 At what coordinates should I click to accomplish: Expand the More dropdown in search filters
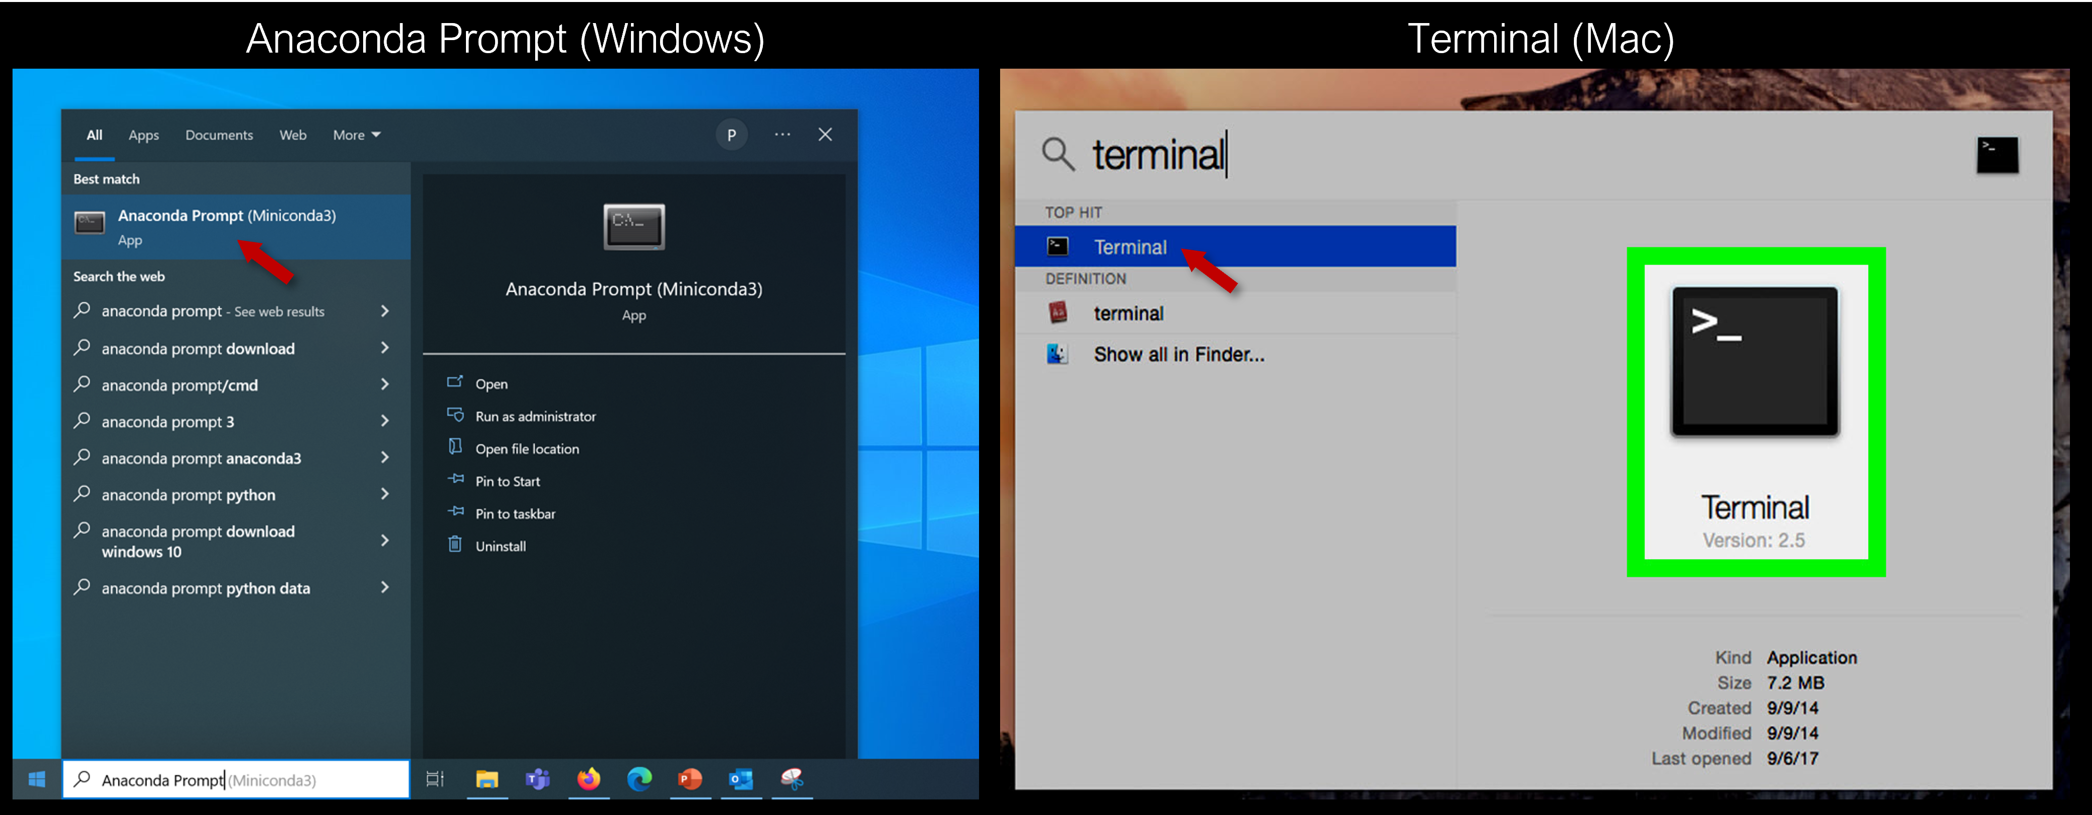[x=357, y=135]
